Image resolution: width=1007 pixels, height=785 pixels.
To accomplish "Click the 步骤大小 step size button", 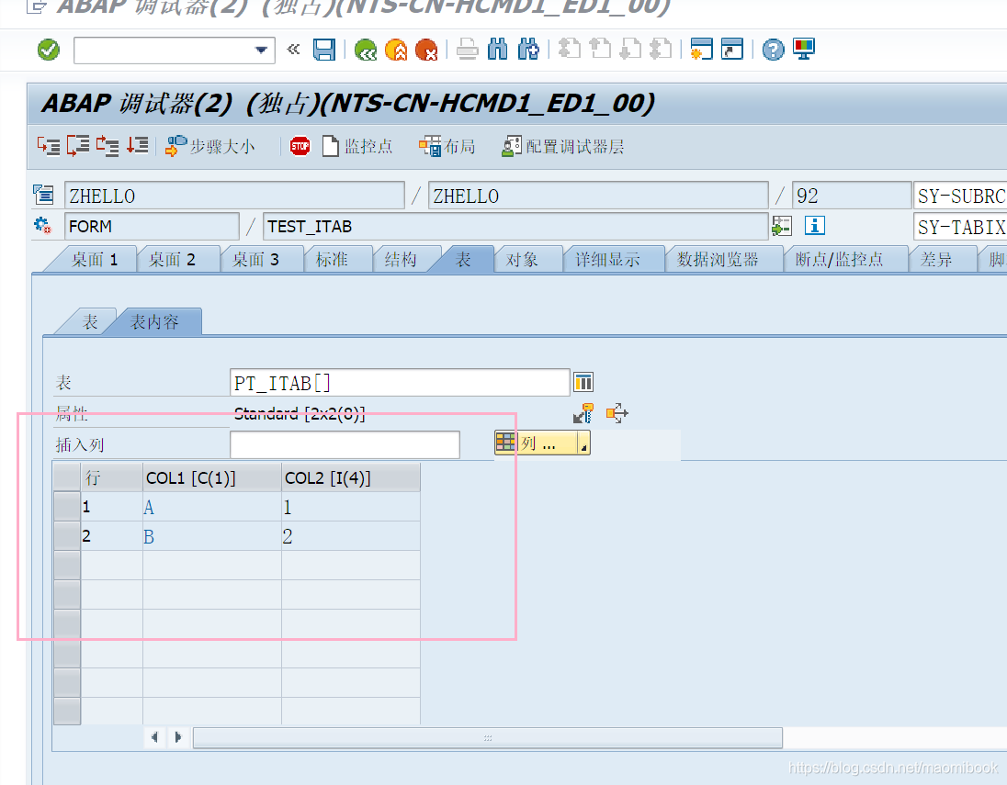I will click(x=210, y=146).
